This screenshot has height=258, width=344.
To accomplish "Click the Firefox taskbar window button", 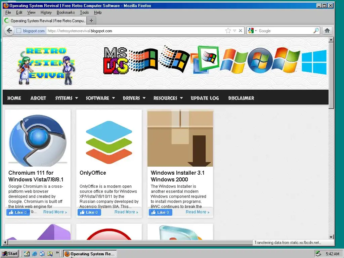I will pos(90,254).
